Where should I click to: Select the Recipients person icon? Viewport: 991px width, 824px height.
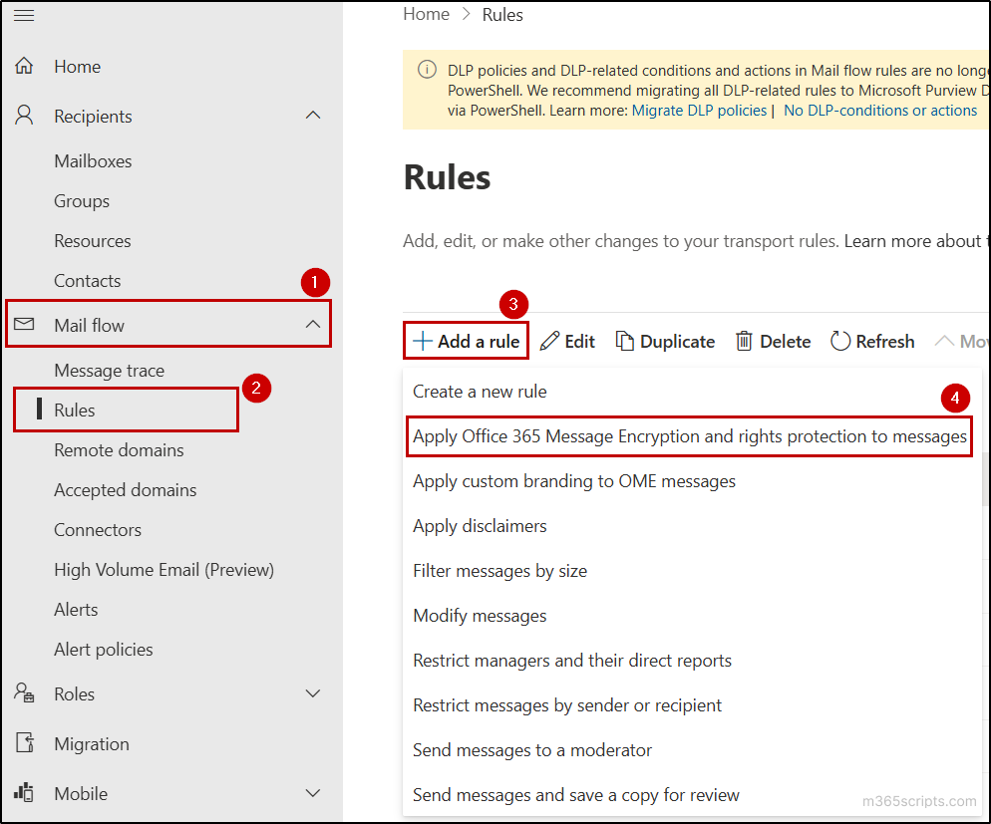(24, 116)
